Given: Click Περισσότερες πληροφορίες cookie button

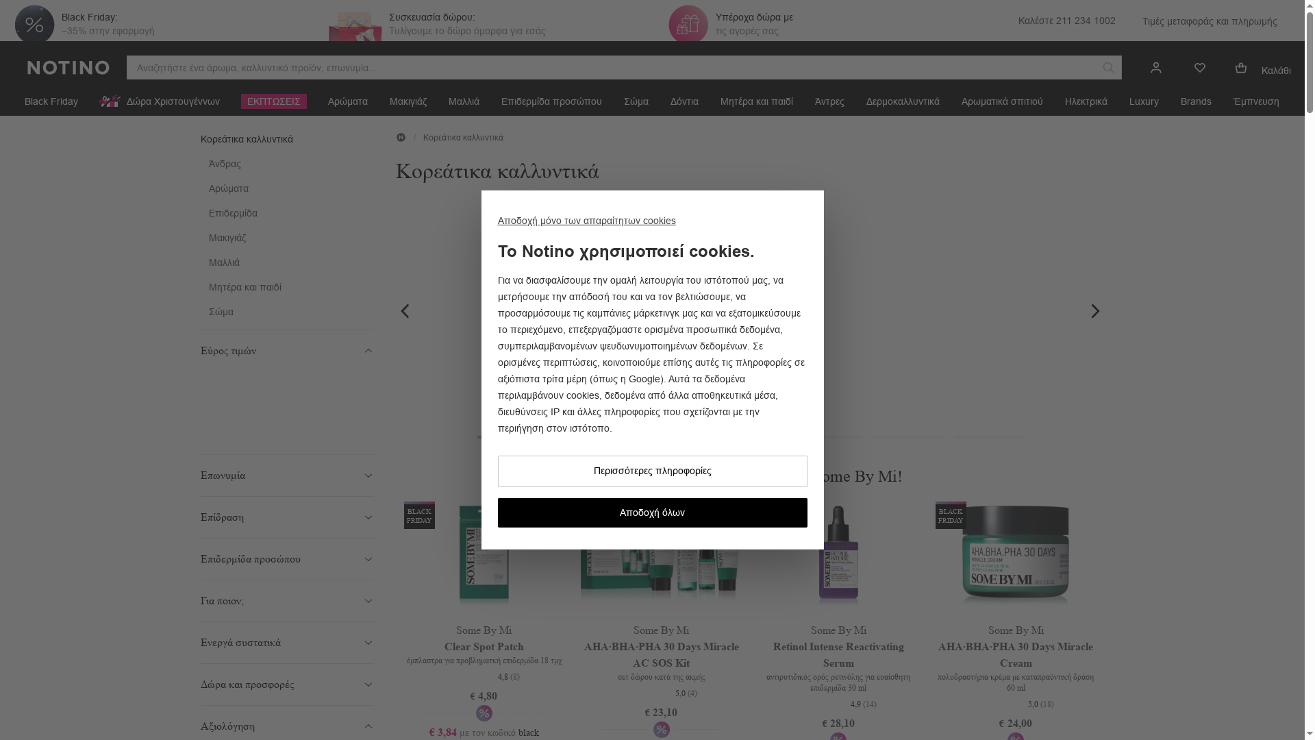Looking at the screenshot, I should (652, 471).
